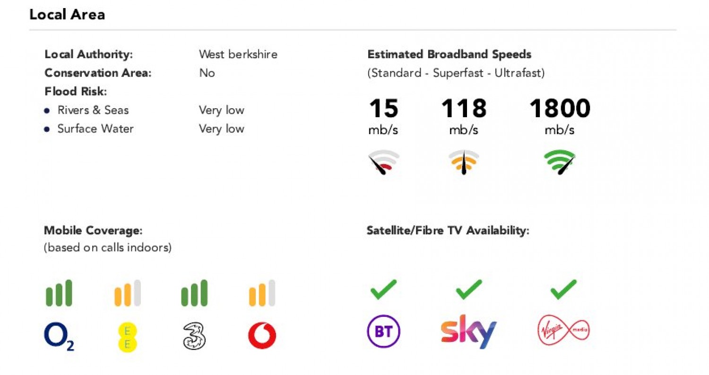Click the red standard broadband speed gauge

click(383, 162)
